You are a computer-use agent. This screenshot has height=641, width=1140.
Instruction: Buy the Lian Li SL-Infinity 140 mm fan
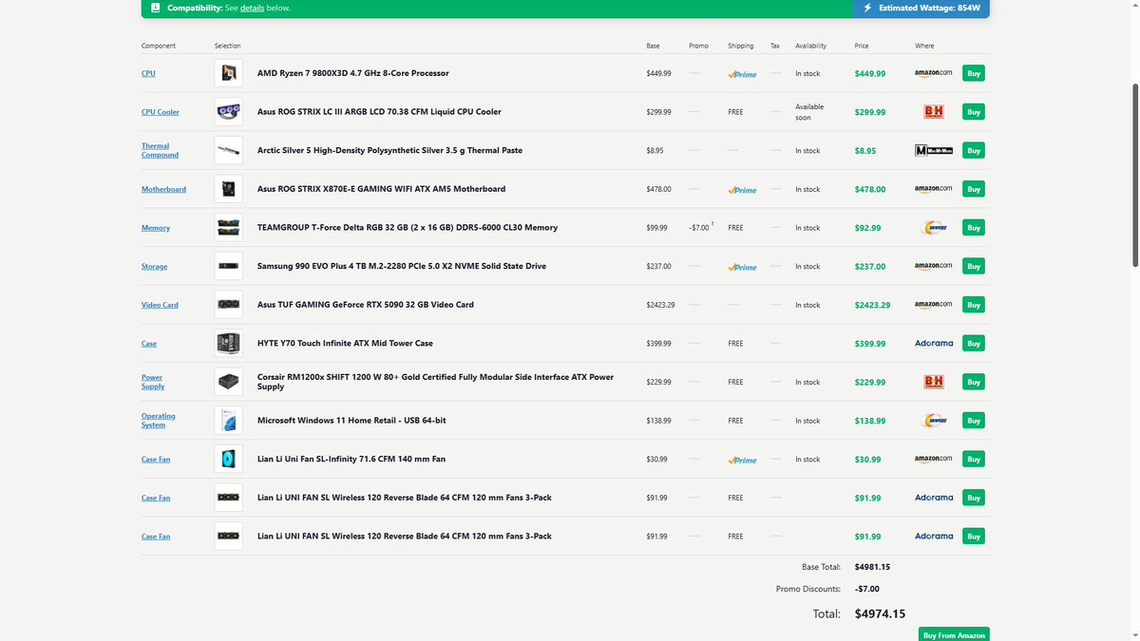973,459
